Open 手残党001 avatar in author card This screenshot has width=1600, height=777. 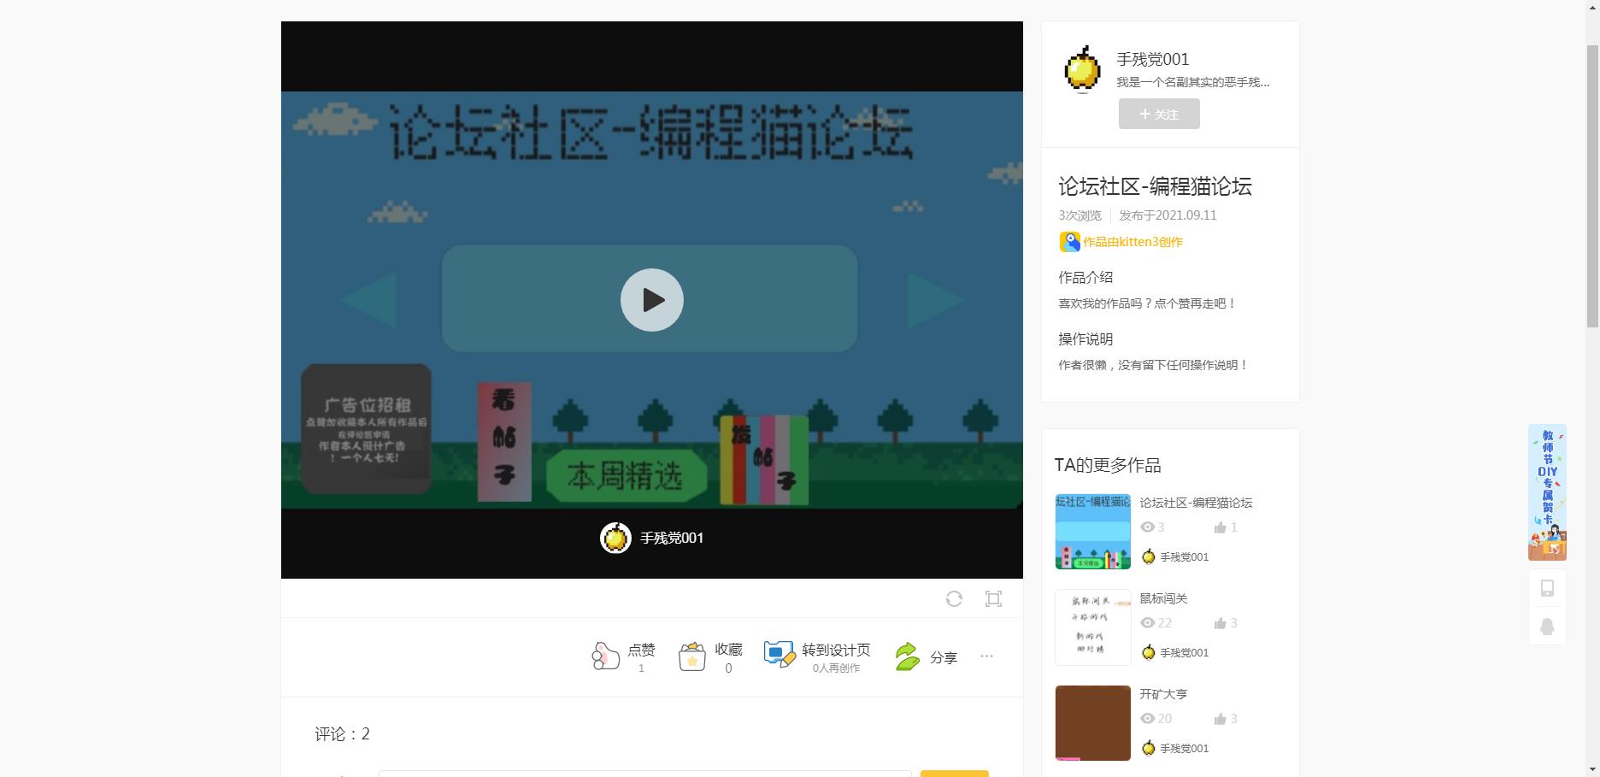tap(1082, 68)
